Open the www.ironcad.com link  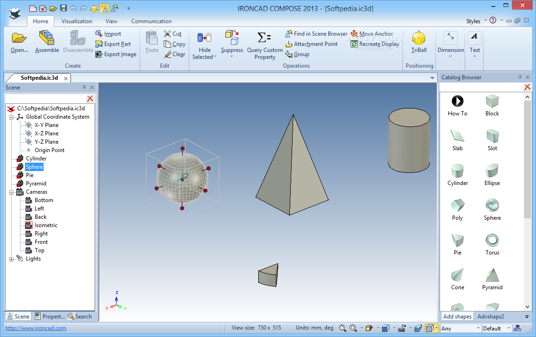click(x=36, y=328)
